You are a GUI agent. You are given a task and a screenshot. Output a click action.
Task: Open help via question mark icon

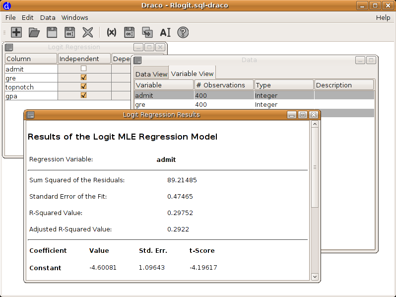(x=183, y=32)
